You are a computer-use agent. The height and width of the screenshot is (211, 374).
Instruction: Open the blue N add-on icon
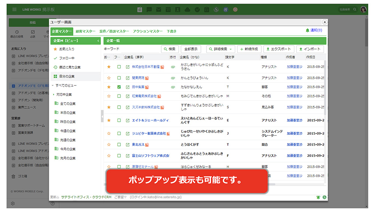point(226,10)
